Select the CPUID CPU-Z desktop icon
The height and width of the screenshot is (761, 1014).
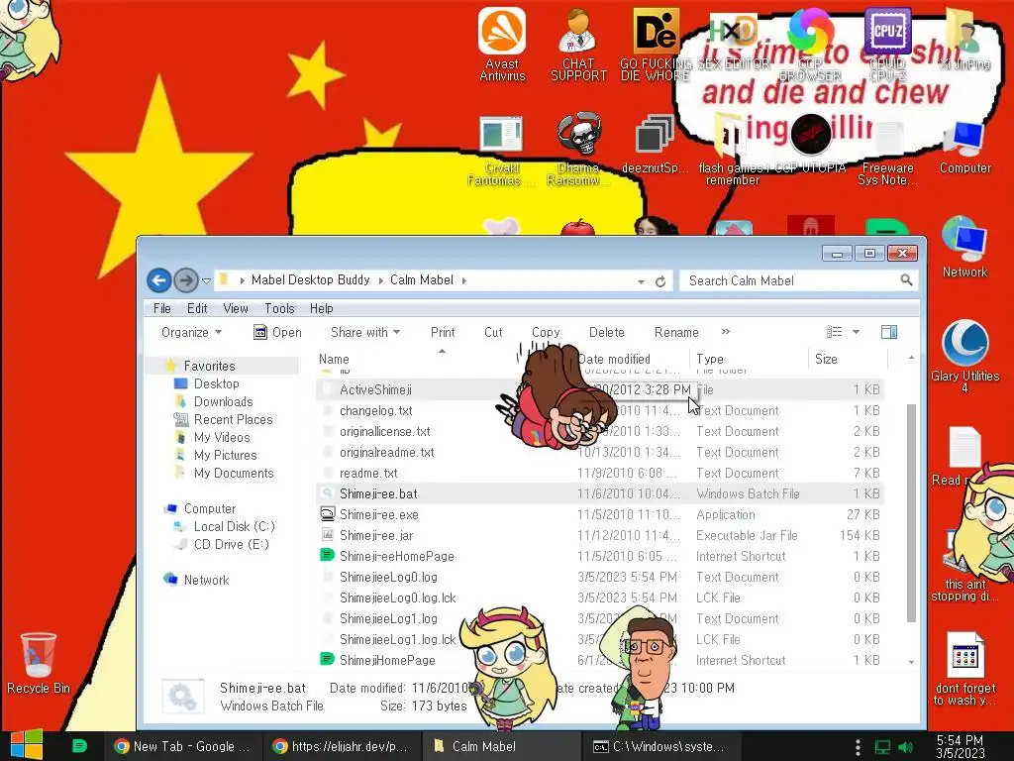coord(887,44)
